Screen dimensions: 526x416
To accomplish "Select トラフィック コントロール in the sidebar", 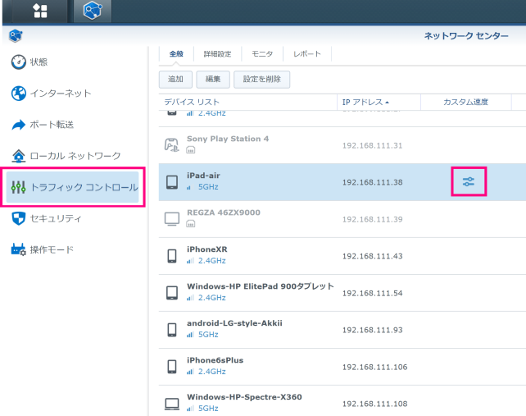I will 72,187.
